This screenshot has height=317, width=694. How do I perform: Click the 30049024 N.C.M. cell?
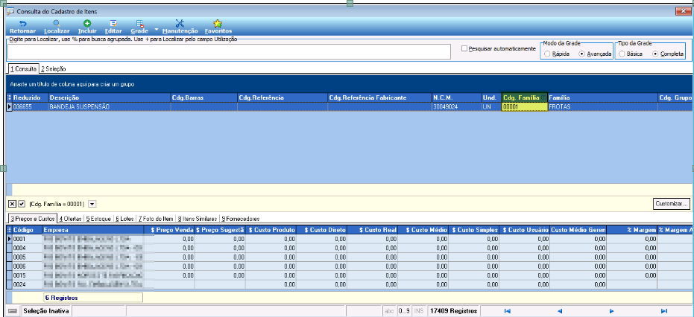click(x=456, y=106)
